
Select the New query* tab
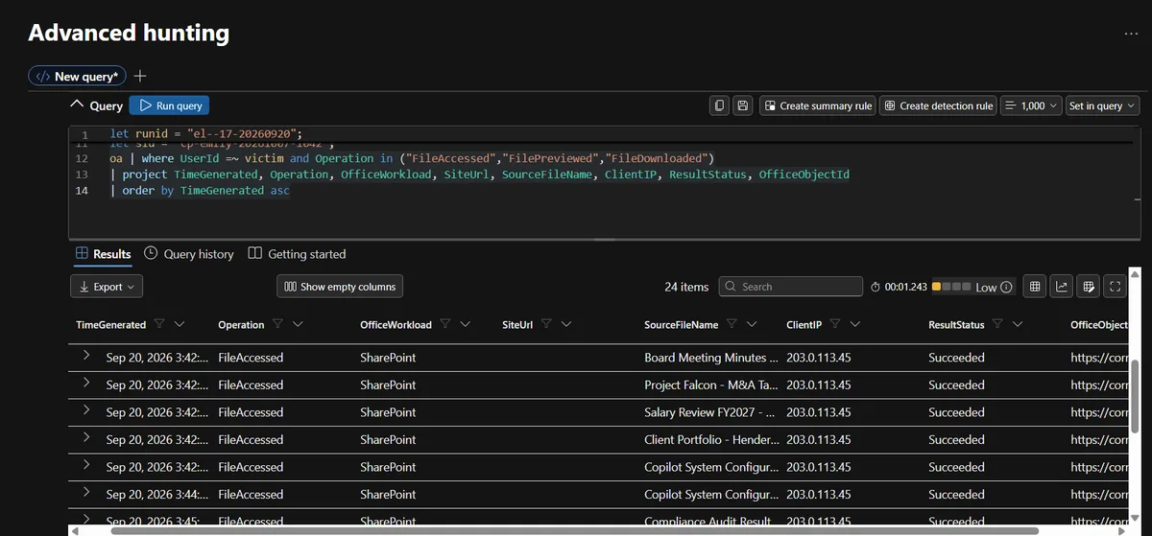click(78, 76)
